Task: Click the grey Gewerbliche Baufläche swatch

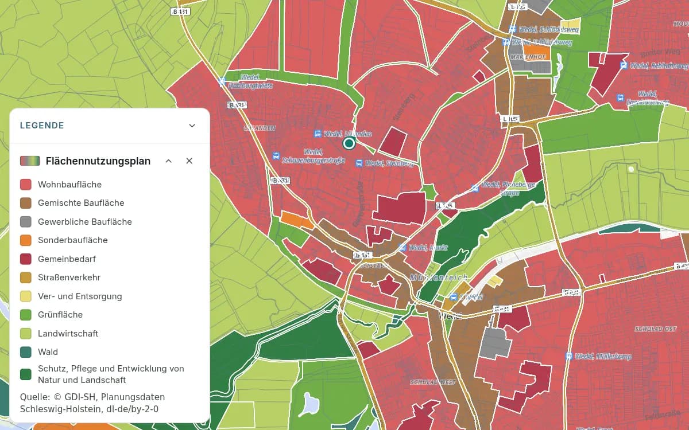Action: 26,222
